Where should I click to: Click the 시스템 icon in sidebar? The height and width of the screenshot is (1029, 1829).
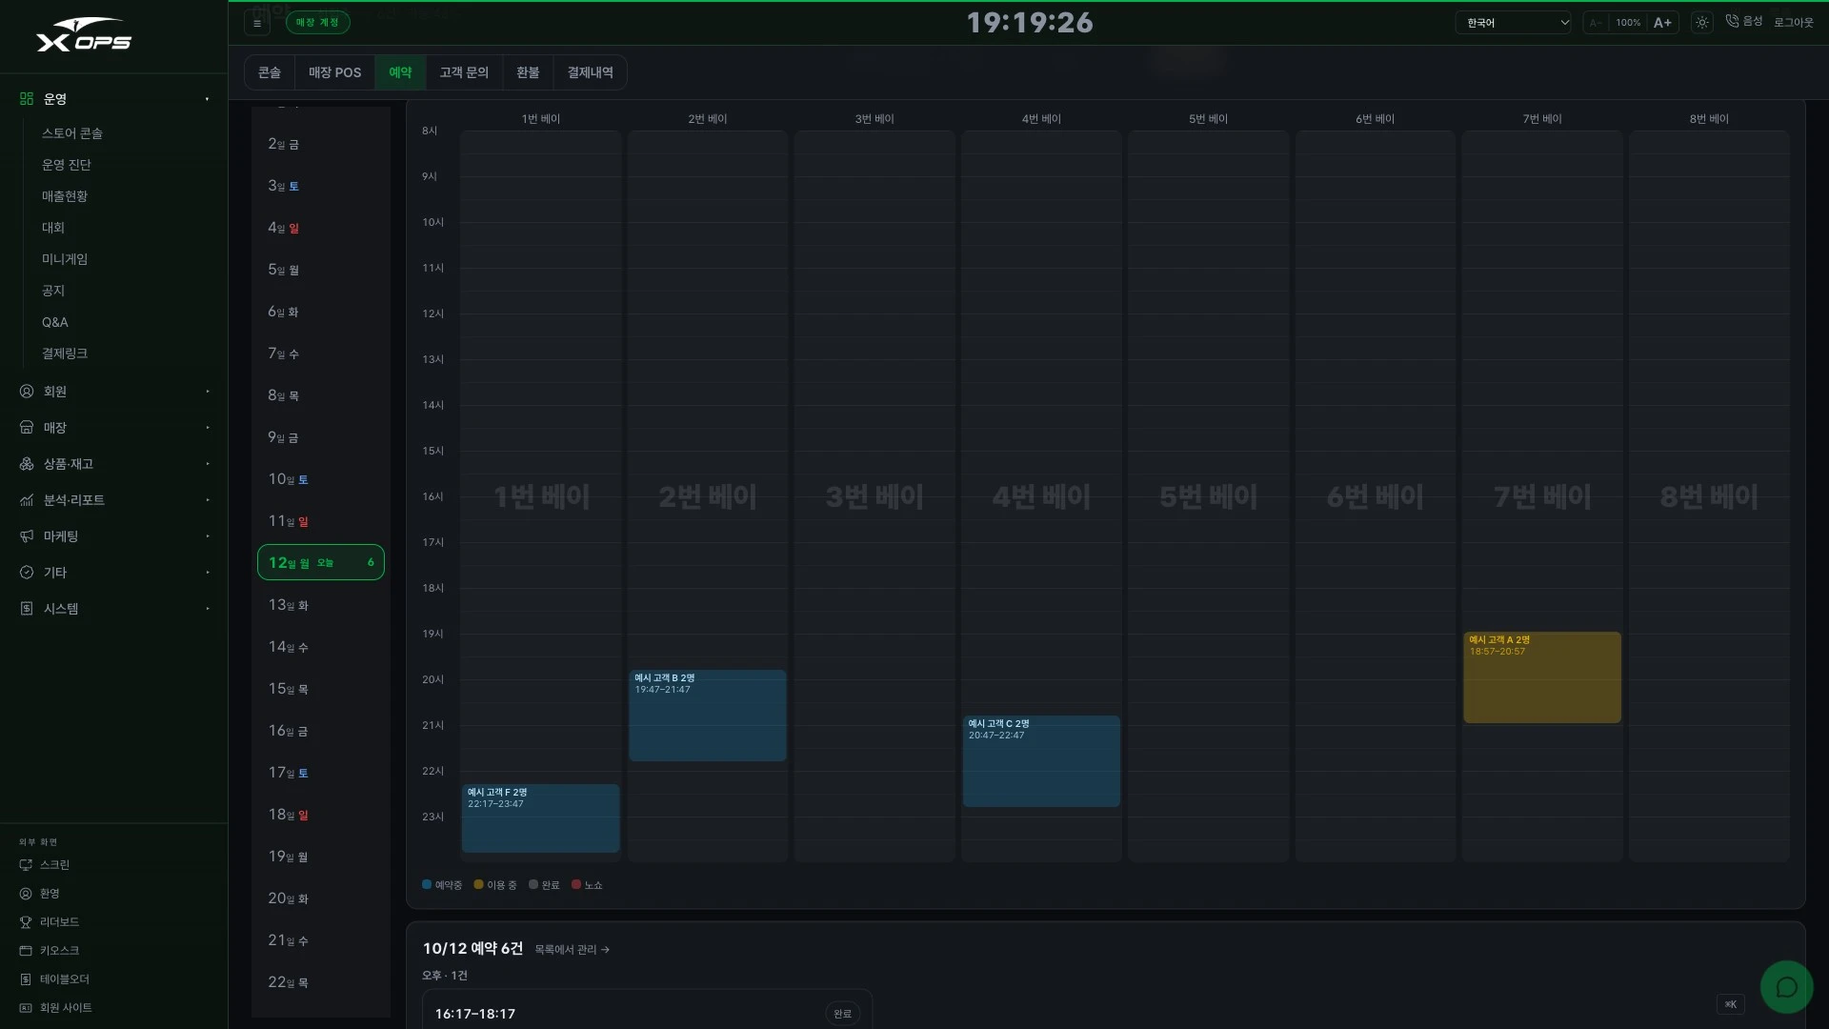pos(27,609)
